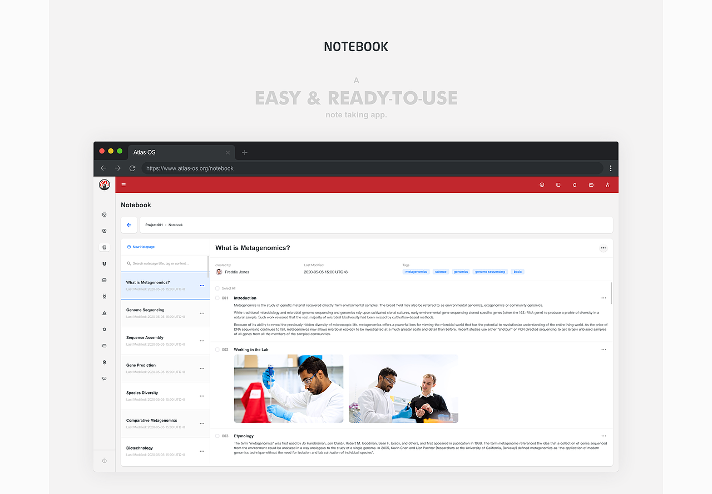
Task: Click the four-square apps grid sidebar icon
Action: 105,297
